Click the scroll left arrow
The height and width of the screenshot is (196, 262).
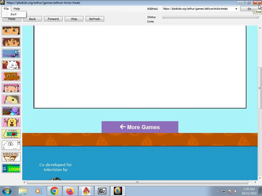coord(24,182)
